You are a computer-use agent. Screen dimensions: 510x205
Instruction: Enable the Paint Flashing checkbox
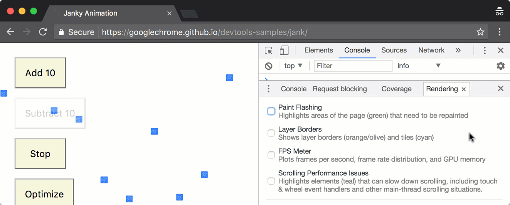click(271, 111)
